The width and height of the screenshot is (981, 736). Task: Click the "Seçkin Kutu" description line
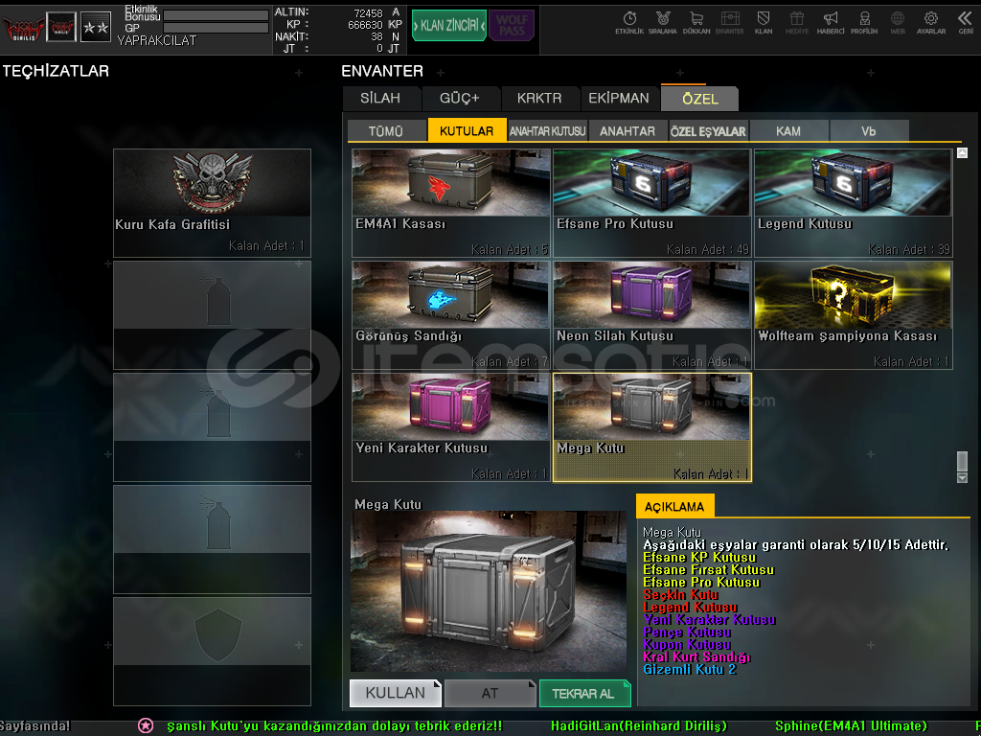[x=681, y=594]
